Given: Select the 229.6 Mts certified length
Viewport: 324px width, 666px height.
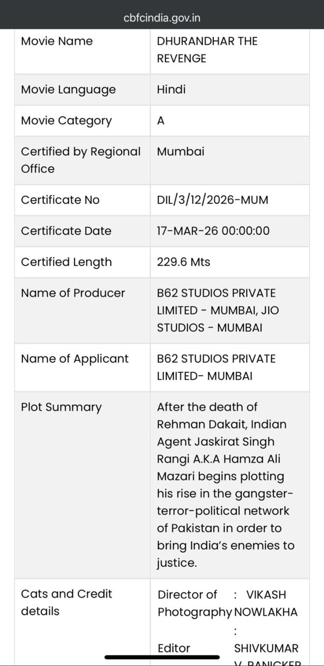Looking at the screenshot, I should (x=183, y=262).
